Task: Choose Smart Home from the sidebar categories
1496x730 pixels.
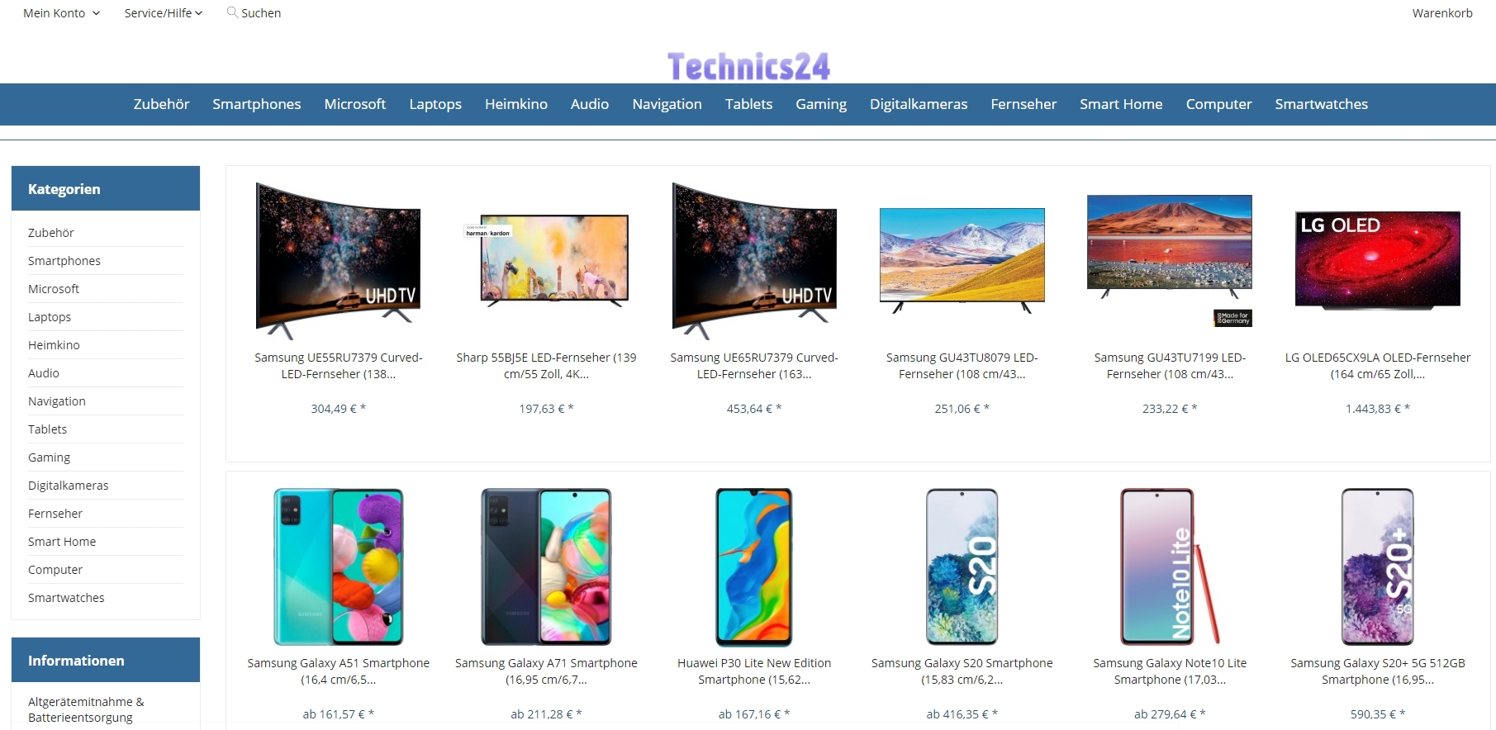Action: (x=62, y=542)
